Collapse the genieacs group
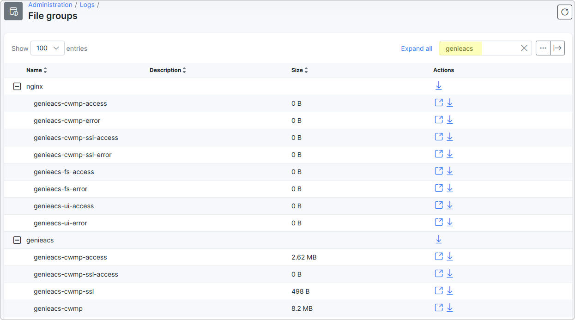This screenshot has height=320, width=575. 17,240
